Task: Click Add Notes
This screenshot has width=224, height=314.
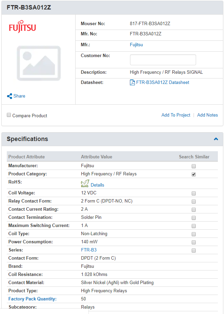Action: click(207, 115)
